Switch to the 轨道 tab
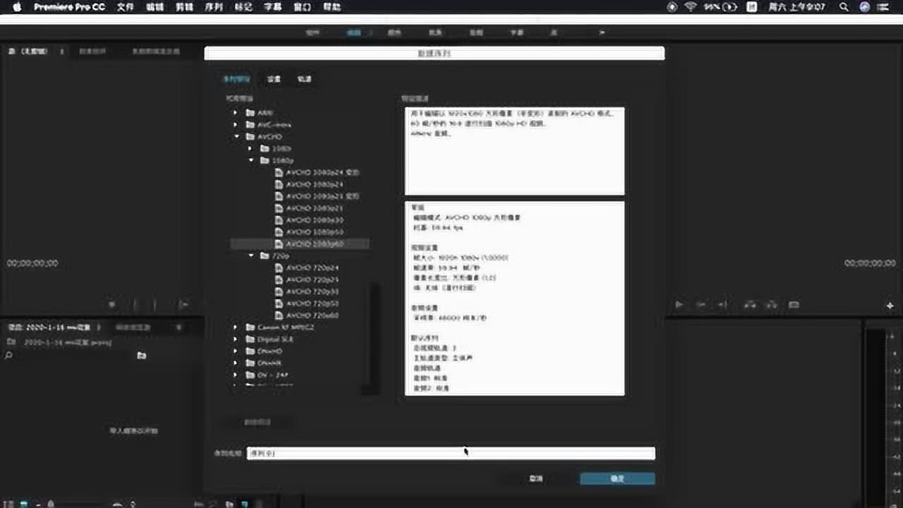The width and height of the screenshot is (903, 508). coord(304,79)
